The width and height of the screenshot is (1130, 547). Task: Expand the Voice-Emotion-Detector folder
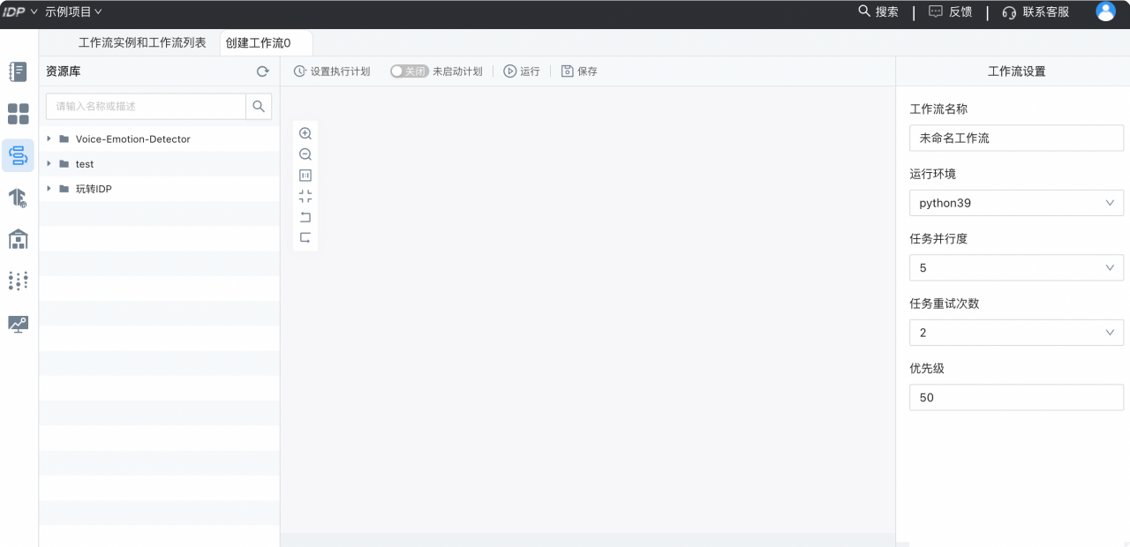pos(49,139)
